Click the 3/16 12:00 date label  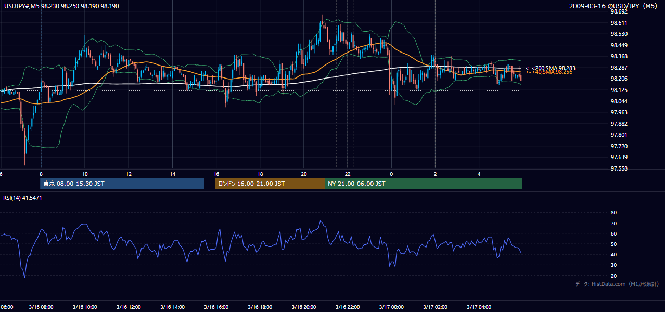click(129, 307)
